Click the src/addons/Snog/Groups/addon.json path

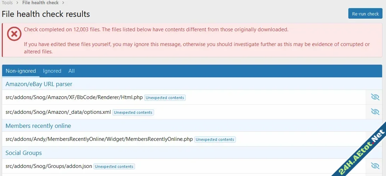tap(49, 166)
